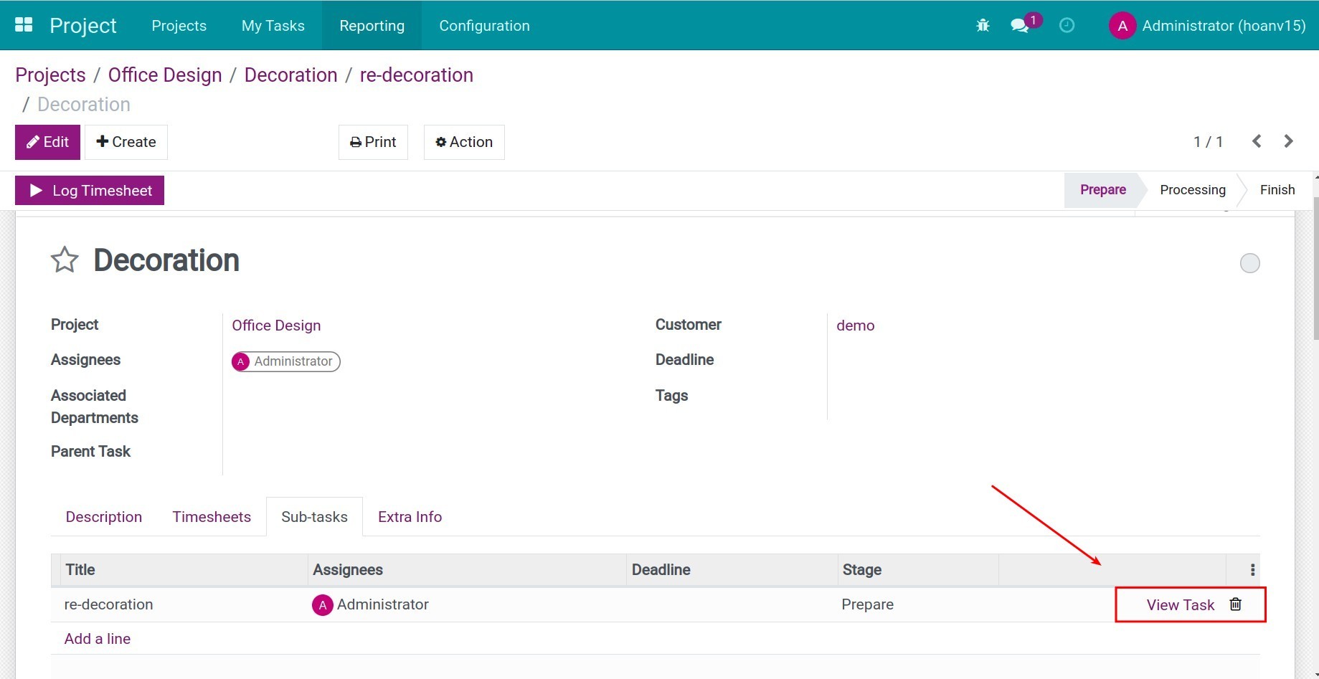The width and height of the screenshot is (1319, 679).
Task: Open the conversations chat icon
Action: coord(1019,26)
